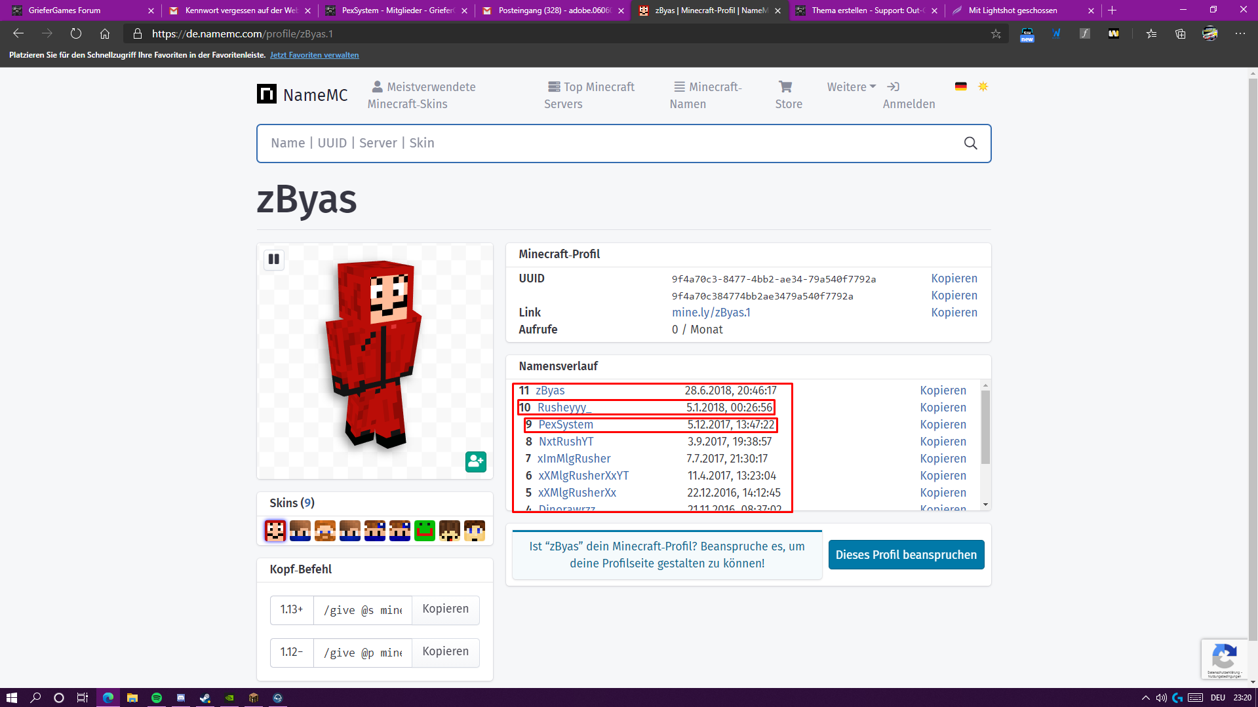Click Dieses Profil beanspruchen button
This screenshot has width=1258, height=707.
[x=906, y=555]
